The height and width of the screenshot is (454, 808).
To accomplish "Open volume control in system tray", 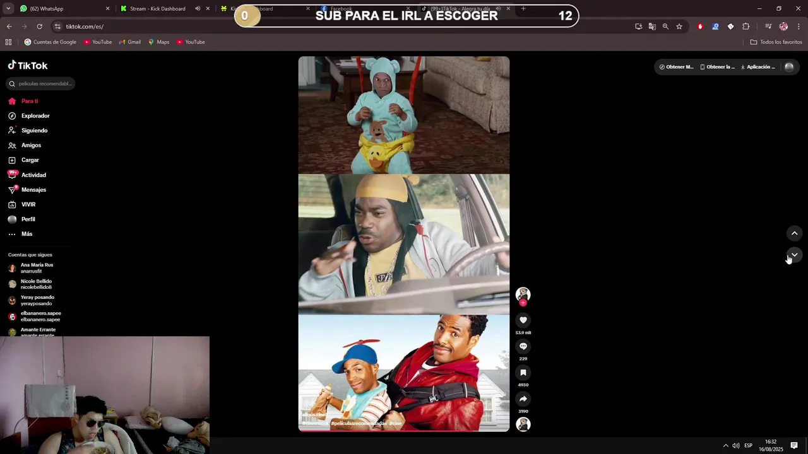I will [x=735, y=445].
